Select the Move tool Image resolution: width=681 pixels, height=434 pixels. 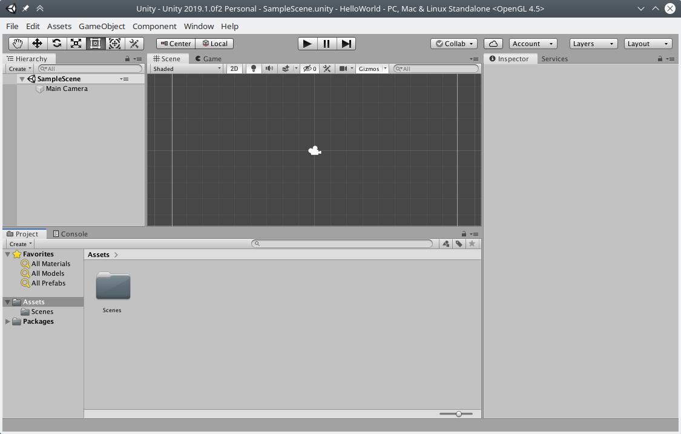[x=37, y=43]
